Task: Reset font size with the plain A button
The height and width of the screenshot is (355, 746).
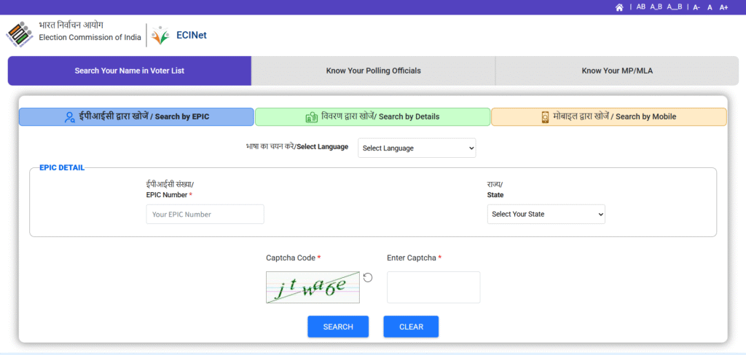Action: [x=710, y=7]
